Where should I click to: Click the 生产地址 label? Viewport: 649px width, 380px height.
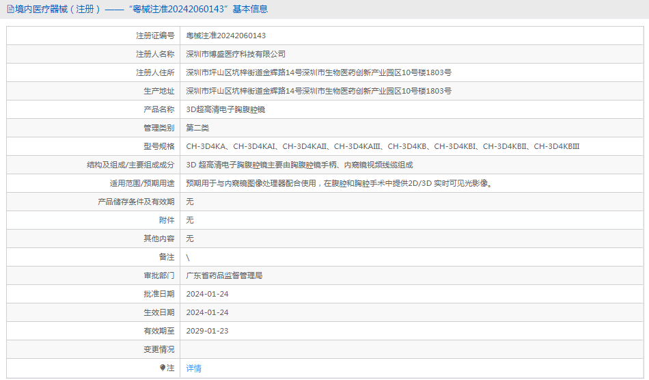coord(159,91)
